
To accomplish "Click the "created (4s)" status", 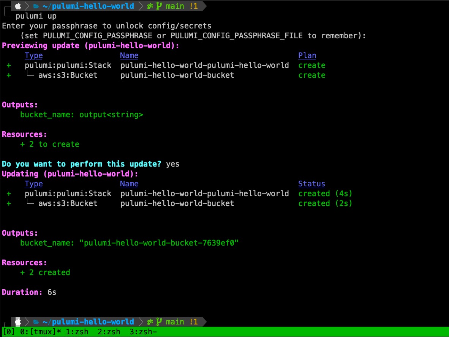I will click(325, 194).
